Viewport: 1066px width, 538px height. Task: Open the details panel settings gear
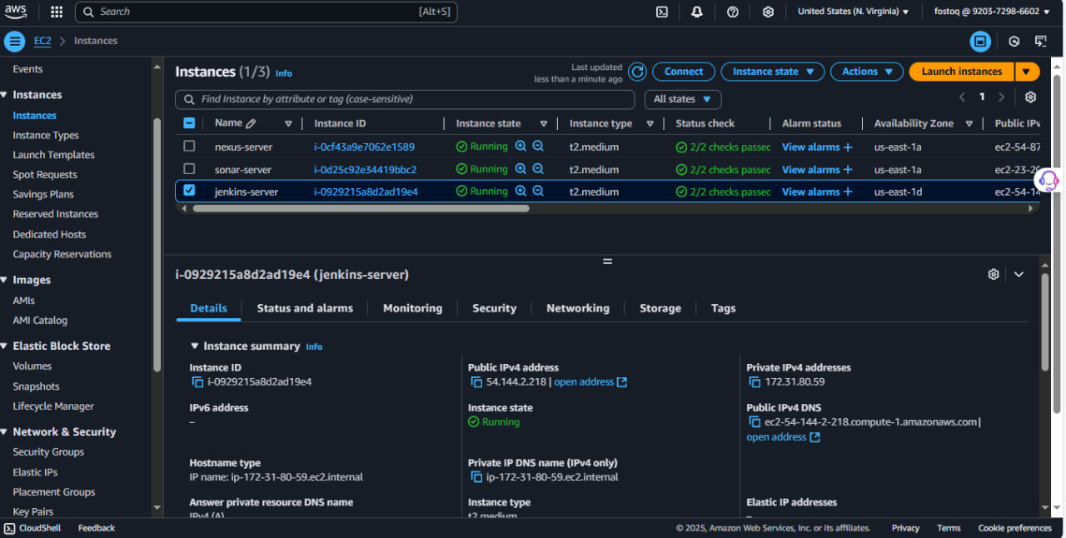993,274
